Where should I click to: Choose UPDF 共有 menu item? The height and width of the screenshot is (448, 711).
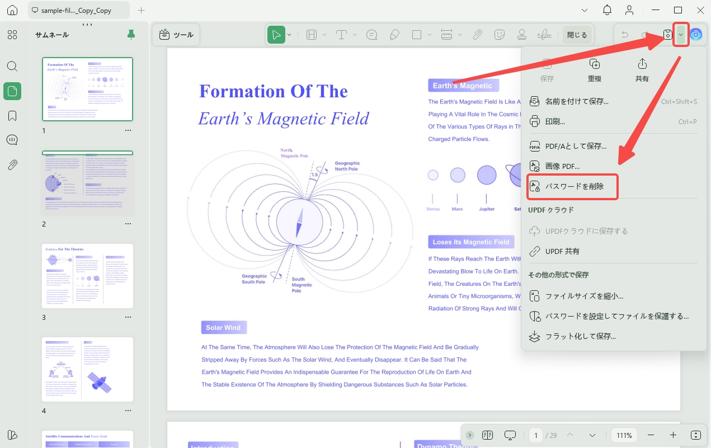tap(614, 251)
